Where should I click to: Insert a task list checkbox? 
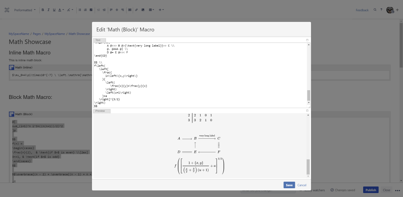pos(91,10)
